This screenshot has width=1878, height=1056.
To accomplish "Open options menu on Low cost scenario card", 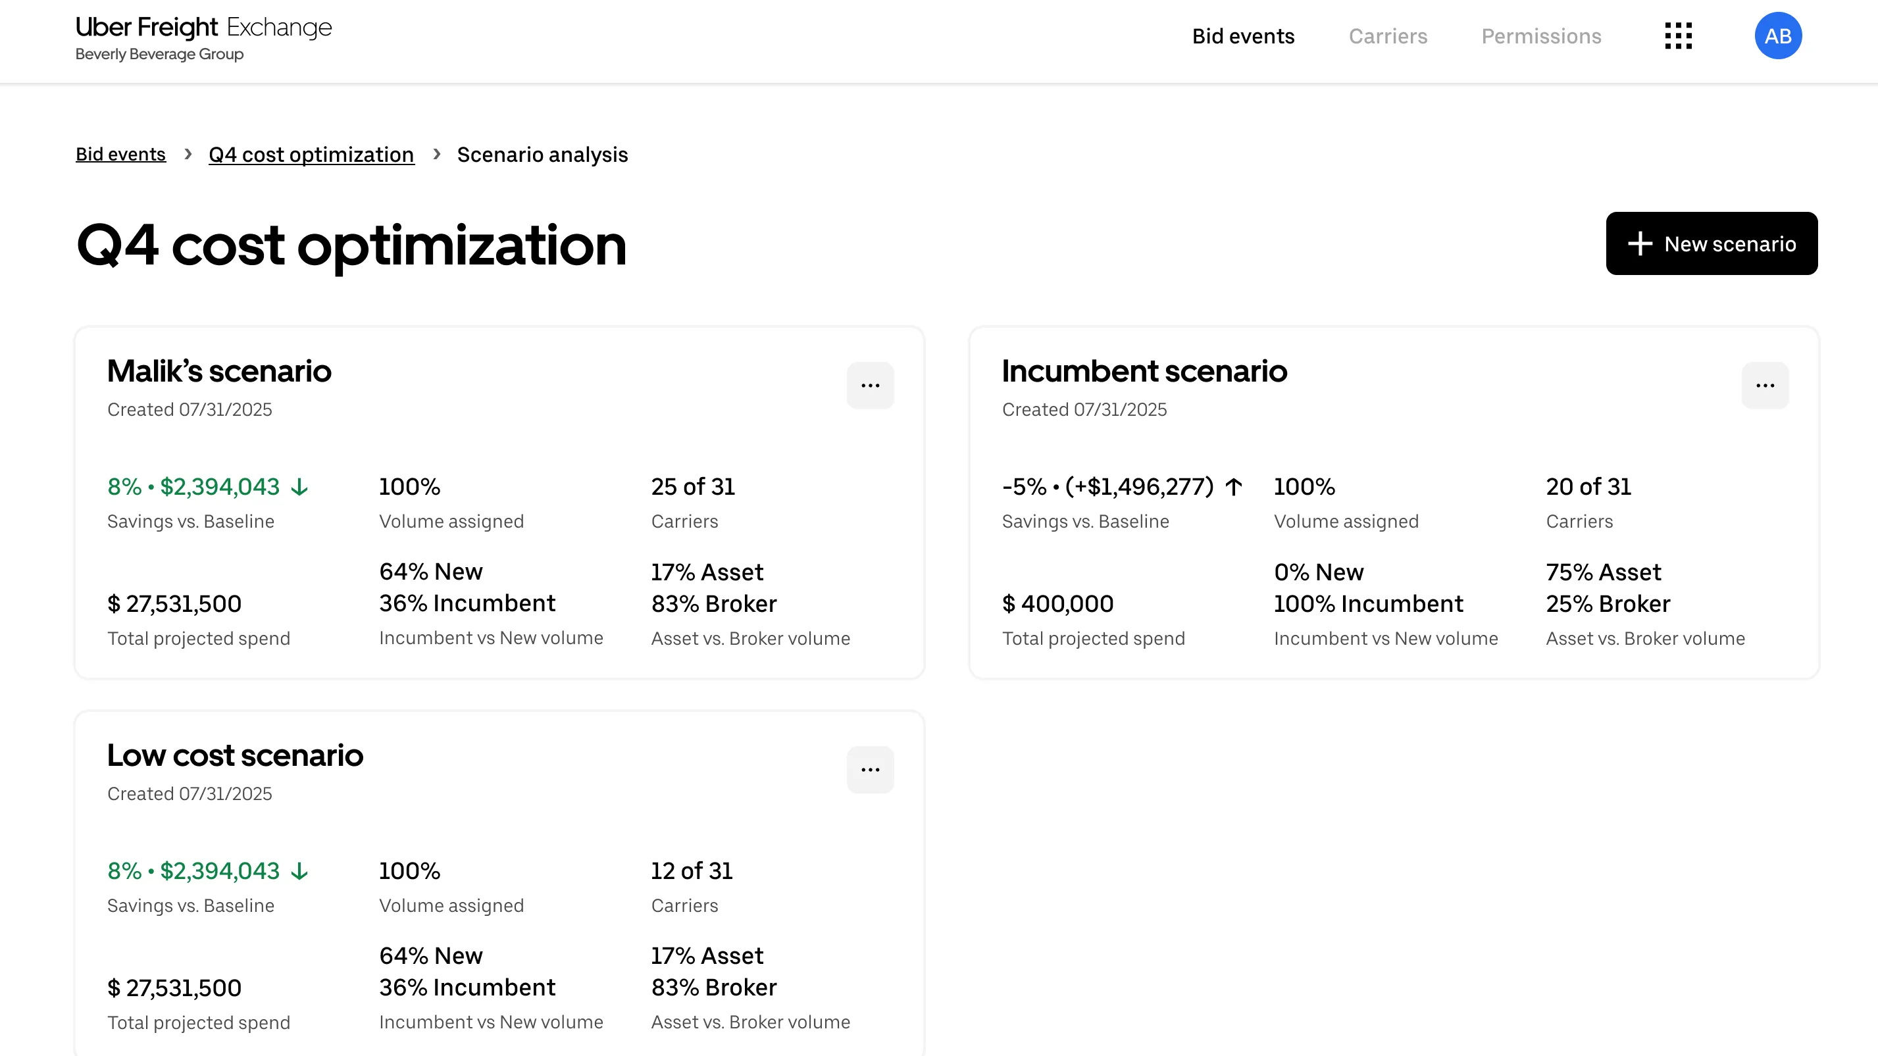I will click(x=871, y=770).
